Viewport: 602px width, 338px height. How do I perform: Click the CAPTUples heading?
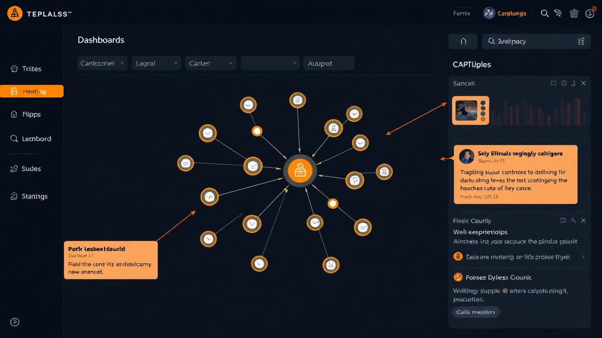click(472, 65)
